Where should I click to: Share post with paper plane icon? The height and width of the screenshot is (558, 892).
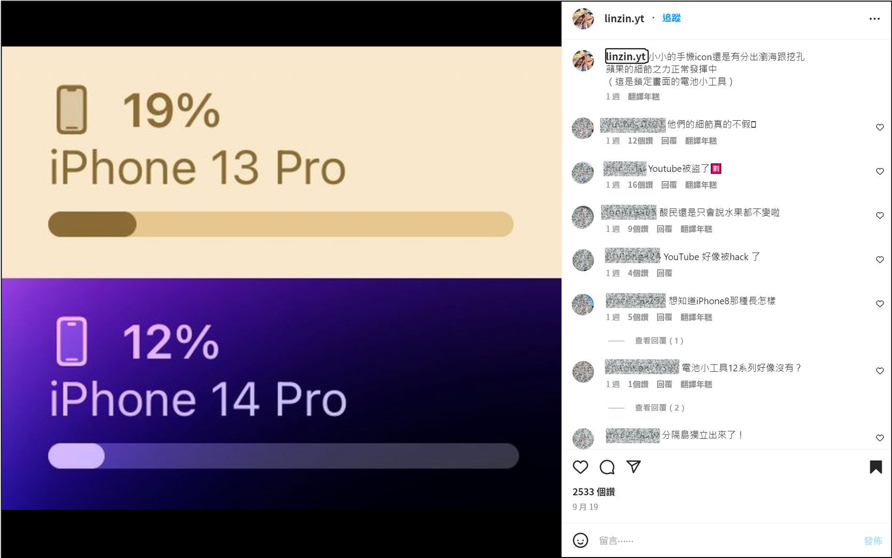[633, 466]
